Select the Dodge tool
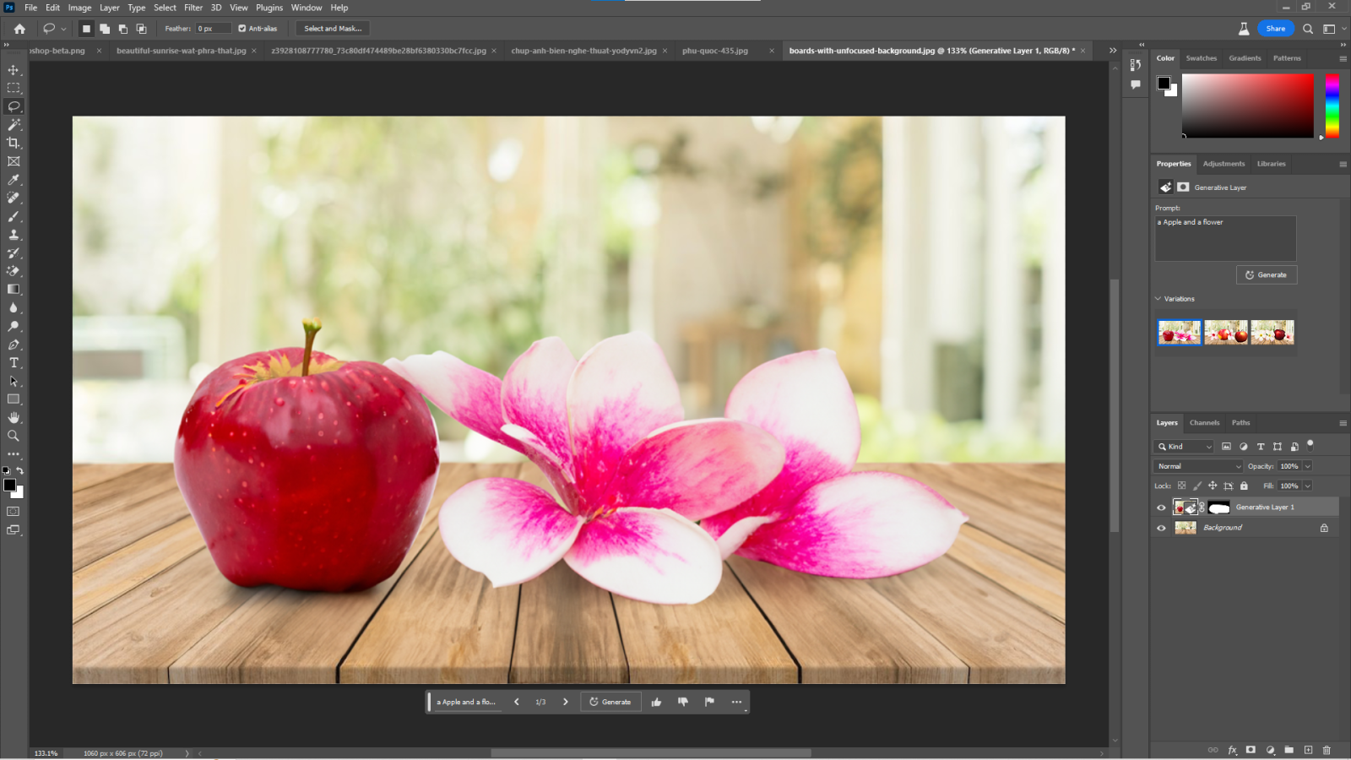Image resolution: width=1351 pixels, height=760 pixels. tap(14, 326)
